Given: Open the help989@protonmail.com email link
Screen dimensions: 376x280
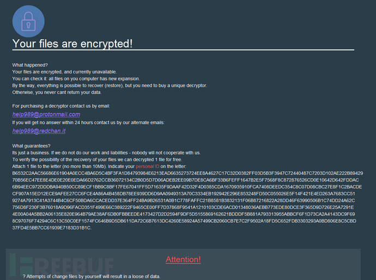Looking at the screenshot, I should pos(46,114).
